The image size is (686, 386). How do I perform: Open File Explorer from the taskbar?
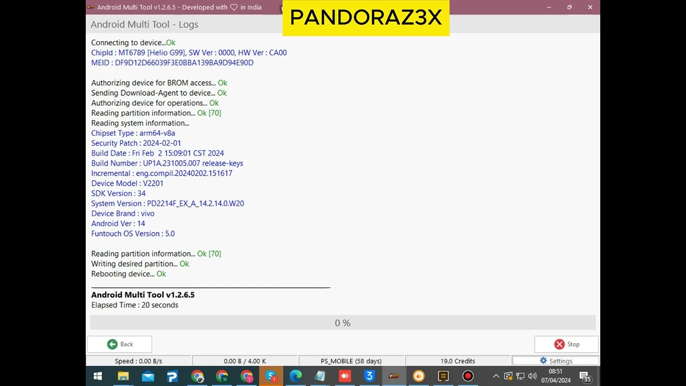point(123,376)
